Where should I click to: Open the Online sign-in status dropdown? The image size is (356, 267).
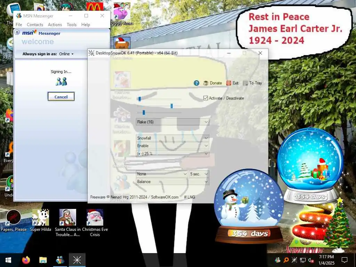66,54
